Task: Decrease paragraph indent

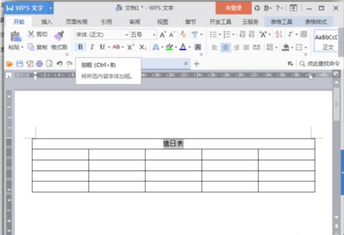Action: click(x=242, y=35)
